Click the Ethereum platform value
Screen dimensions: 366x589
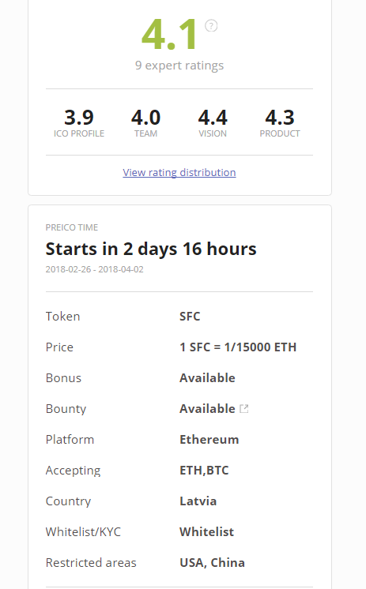coord(209,440)
